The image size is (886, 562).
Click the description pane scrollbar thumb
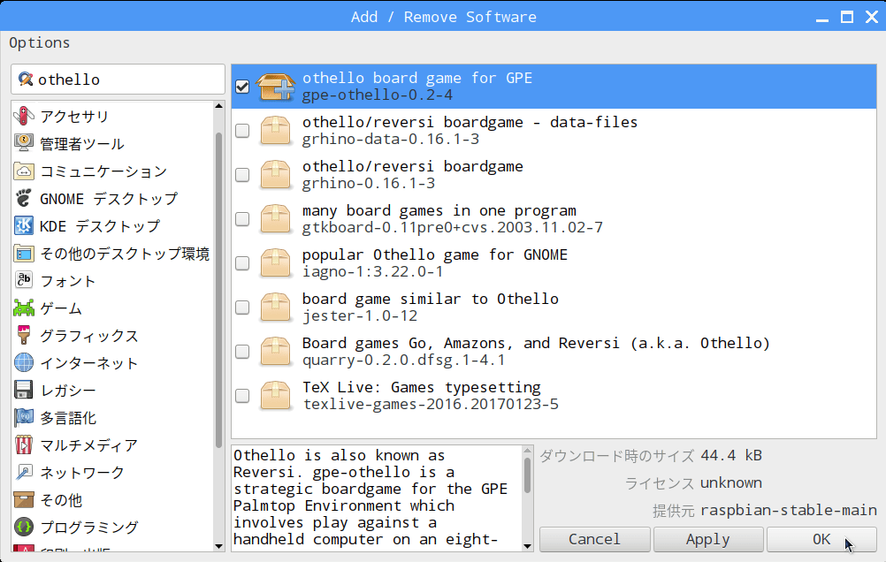(527, 475)
